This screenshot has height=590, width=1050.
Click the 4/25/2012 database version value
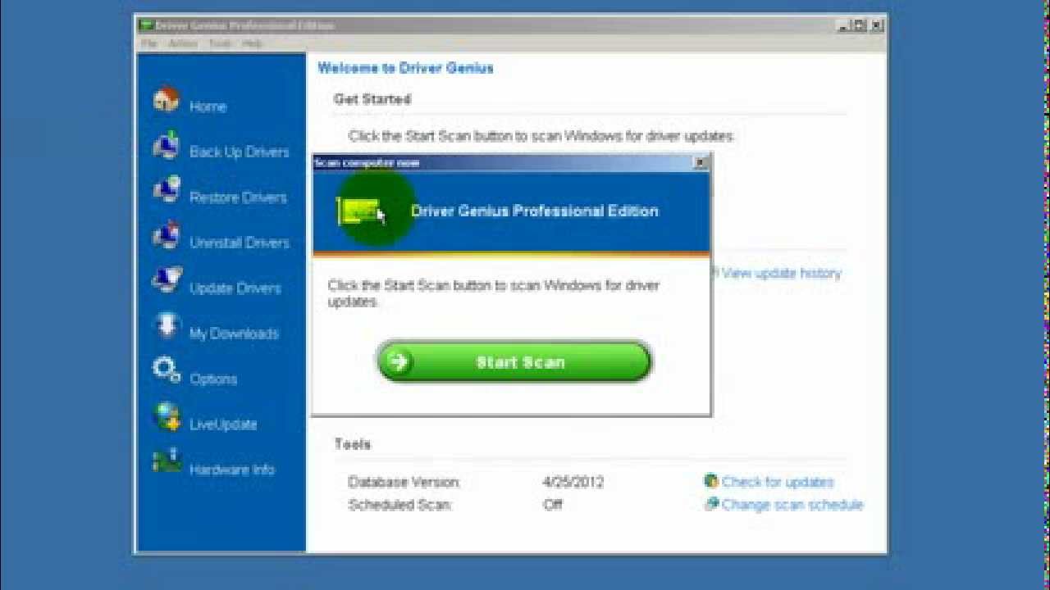click(x=573, y=482)
